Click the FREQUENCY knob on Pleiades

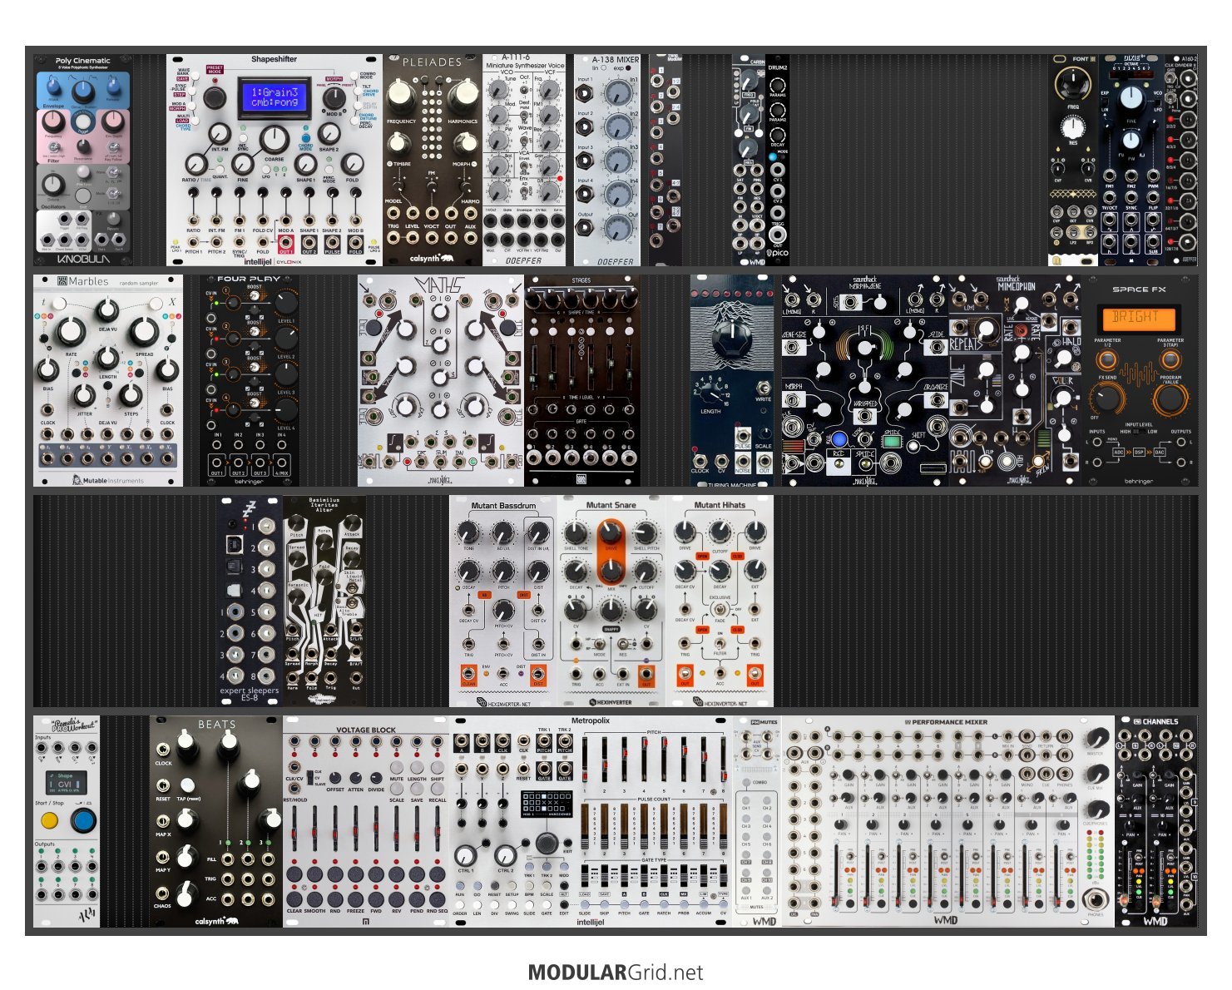click(401, 96)
